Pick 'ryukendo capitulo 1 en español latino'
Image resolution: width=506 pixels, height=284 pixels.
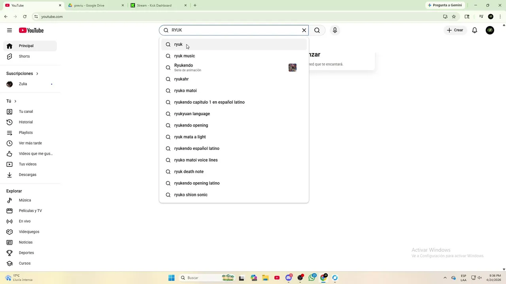click(x=234, y=102)
